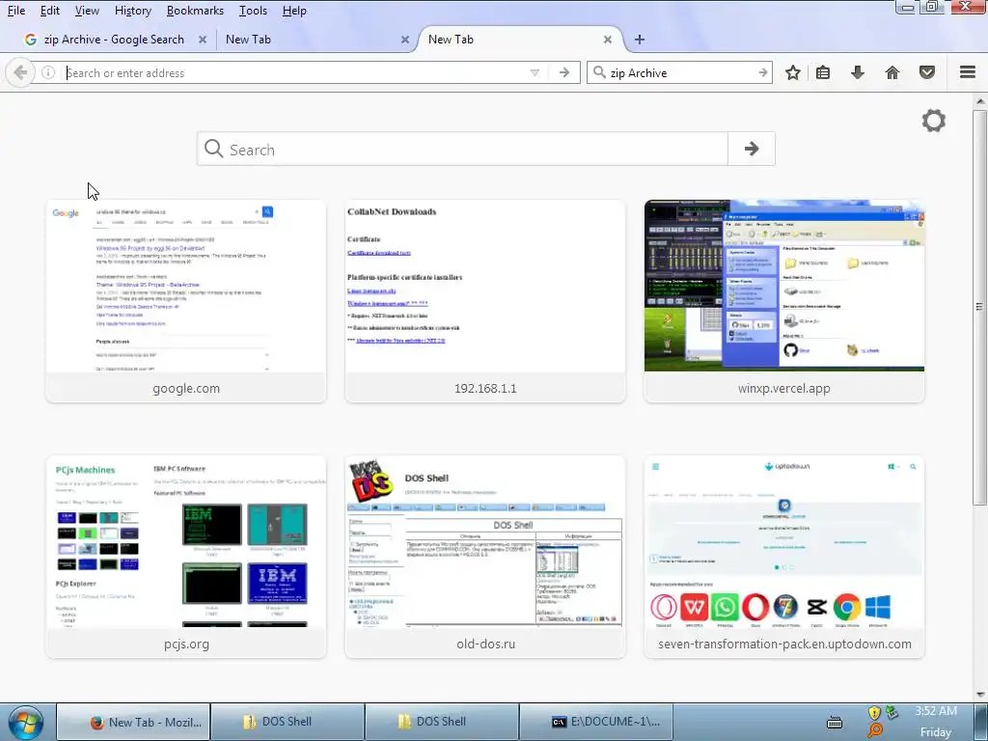
Task: Open new tab page settings gear
Action: click(x=934, y=121)
